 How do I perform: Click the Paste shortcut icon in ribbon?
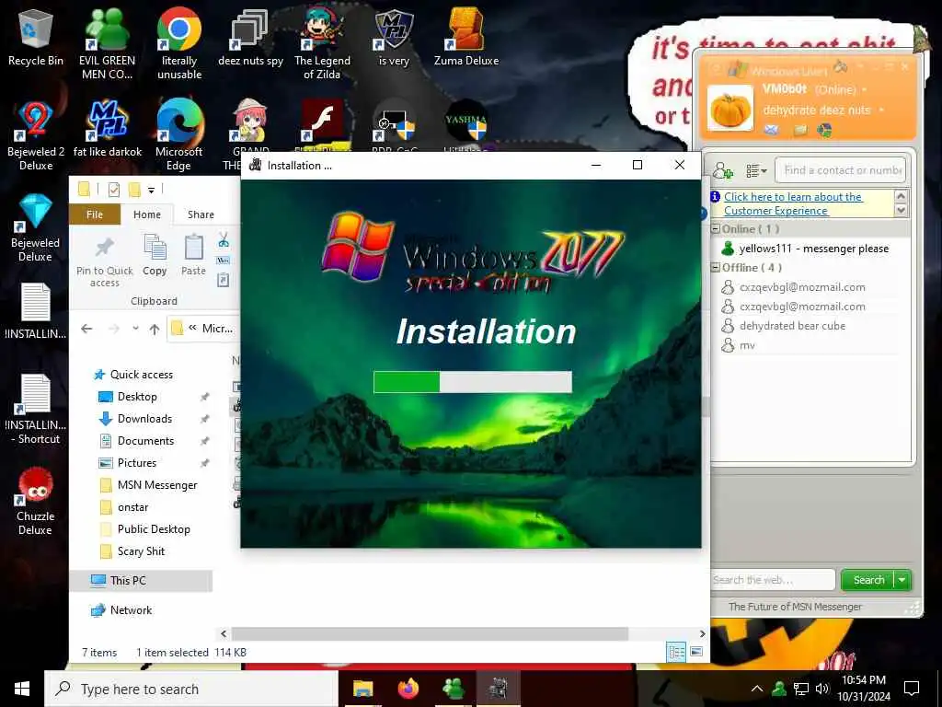pyautogui.click(x=223, y=280)
